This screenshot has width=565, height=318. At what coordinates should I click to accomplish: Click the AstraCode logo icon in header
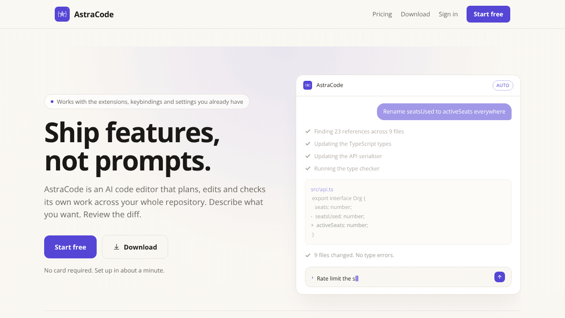62,14
